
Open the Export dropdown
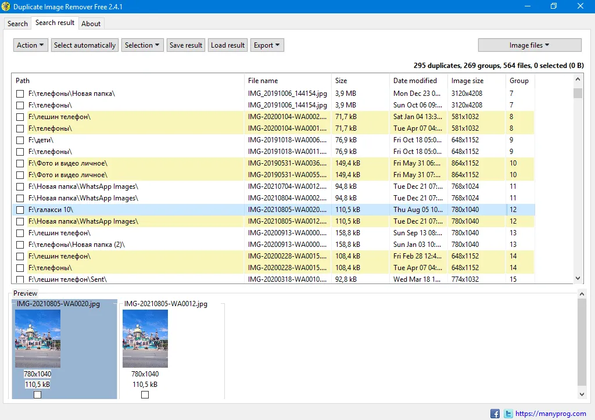pos(267,45)
